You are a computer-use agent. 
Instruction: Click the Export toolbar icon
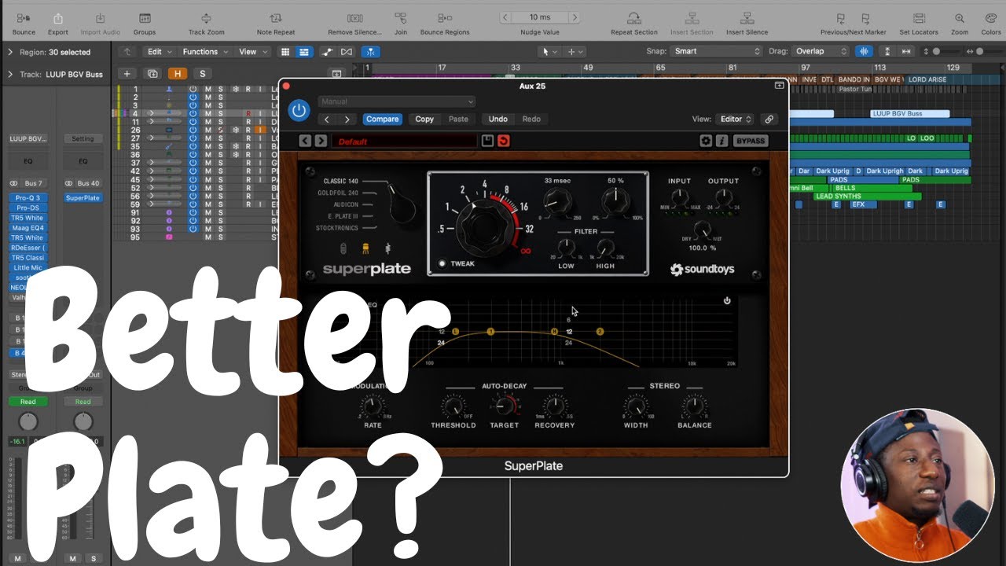[58, 18]
